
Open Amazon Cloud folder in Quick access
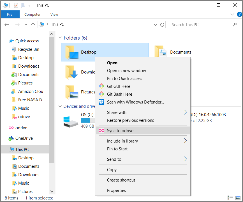31,91
